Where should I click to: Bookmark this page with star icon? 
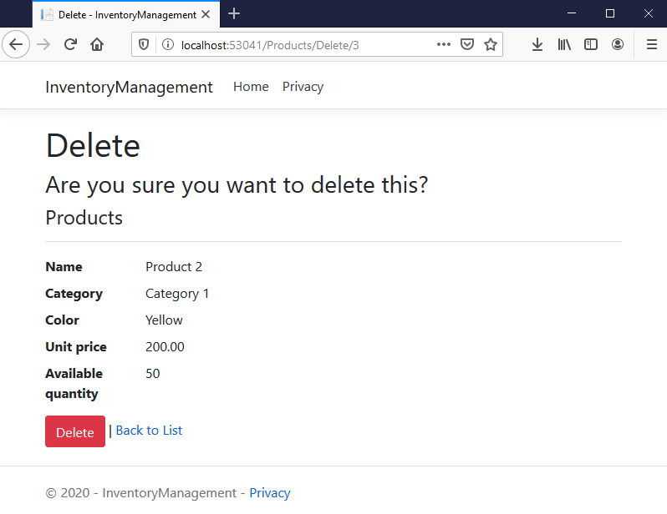490,44
